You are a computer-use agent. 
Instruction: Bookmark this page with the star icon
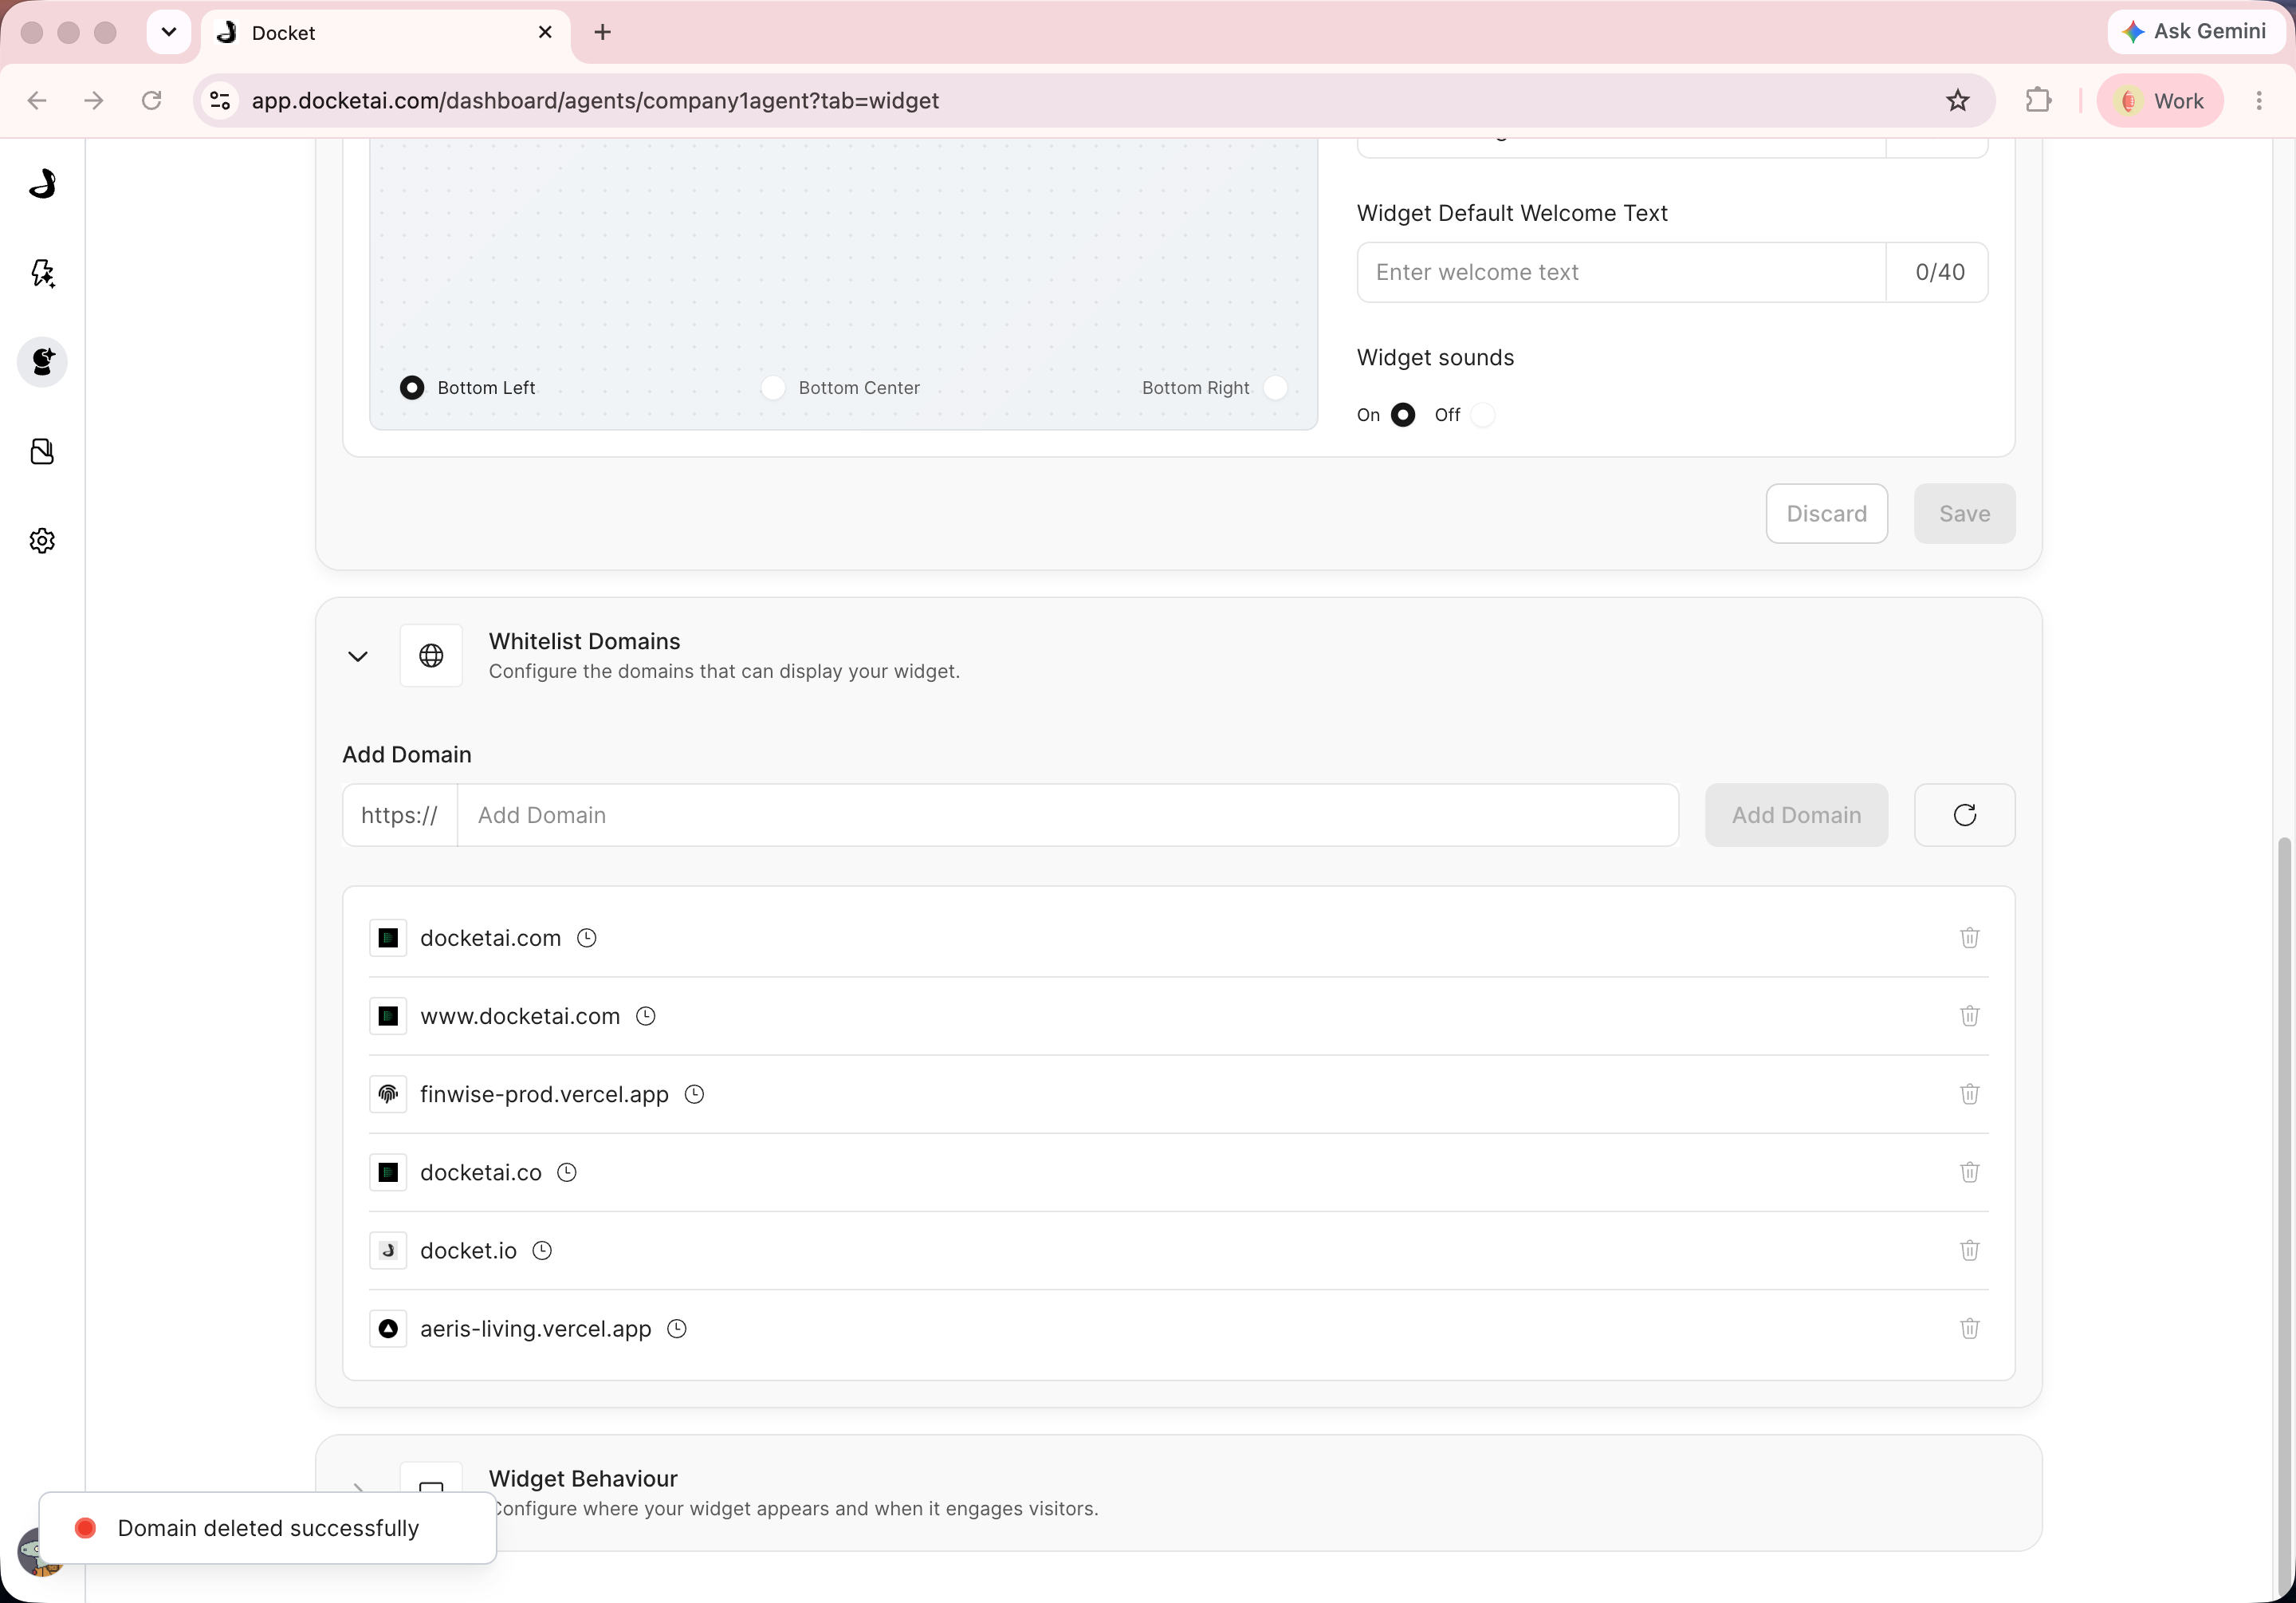coord(1957,100)
